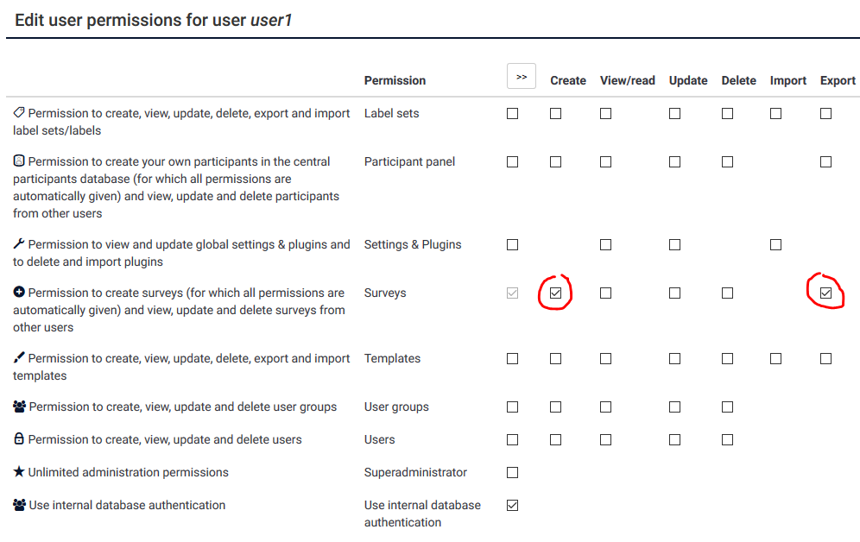Click the star superadministrator icon
The height and width of the screenshot is (542, 860).
[x=19, y=472]
